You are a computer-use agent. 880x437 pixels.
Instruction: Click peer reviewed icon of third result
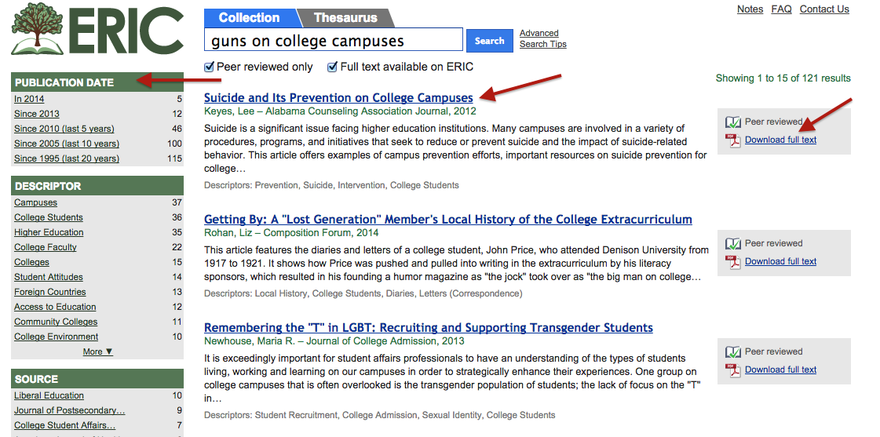(x=733, y=352)
